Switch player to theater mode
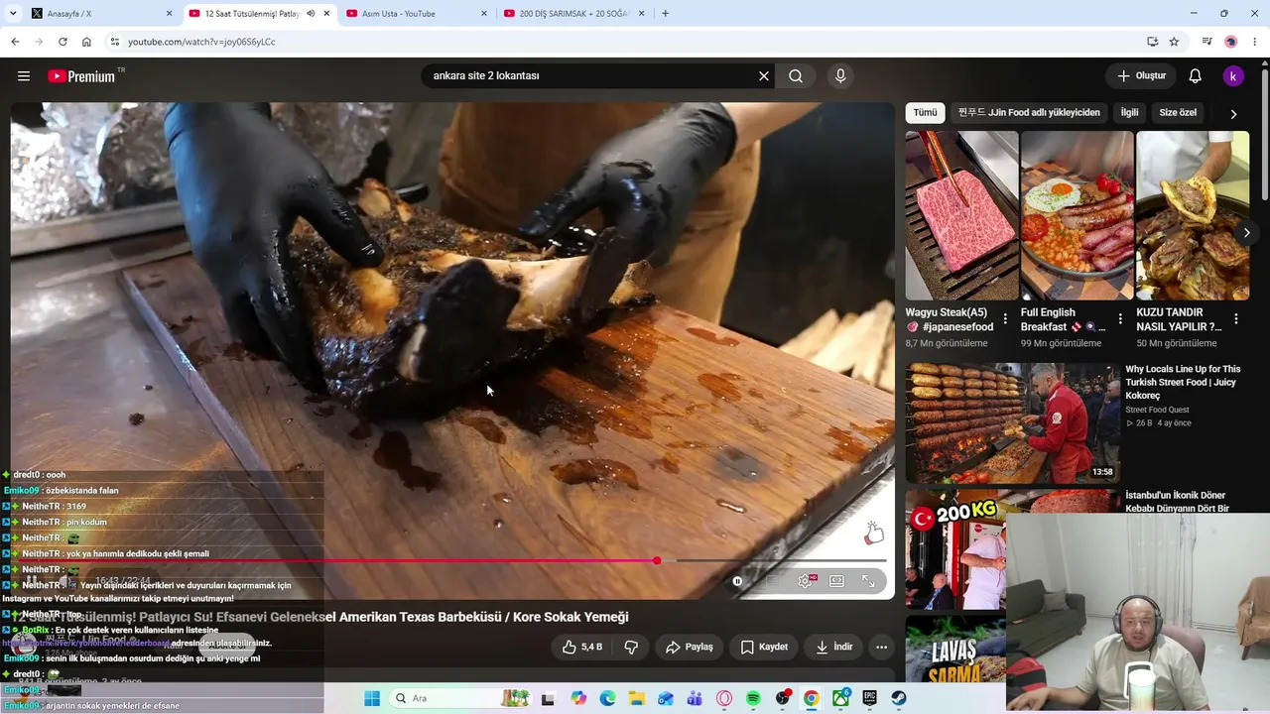This screenshot has width=1270, height=714. pyautogui.click(x=836, y=581)
